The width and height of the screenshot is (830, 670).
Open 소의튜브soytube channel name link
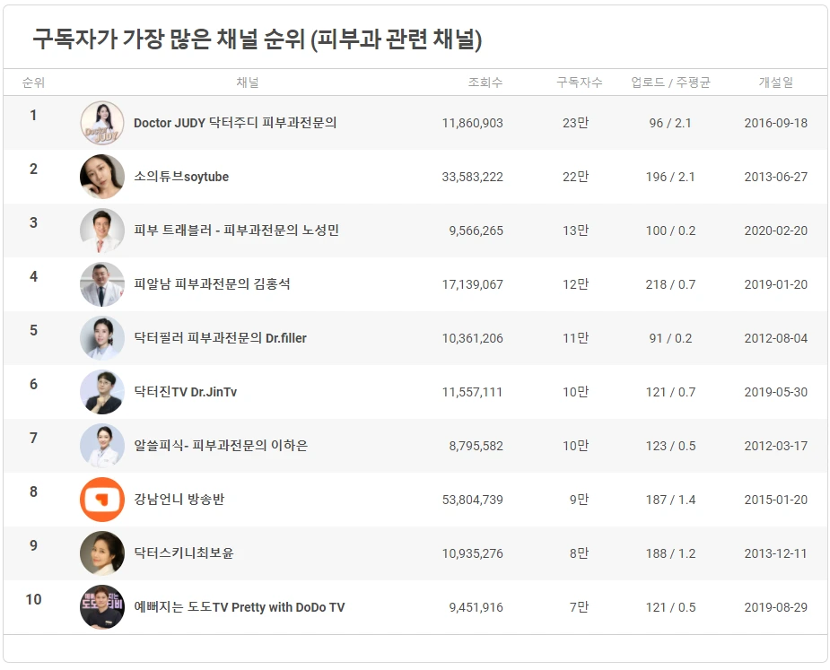[x=181, y=177]
